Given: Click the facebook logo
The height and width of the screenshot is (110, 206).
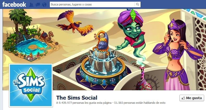Looking at the screenshot, I should [14, 4].
